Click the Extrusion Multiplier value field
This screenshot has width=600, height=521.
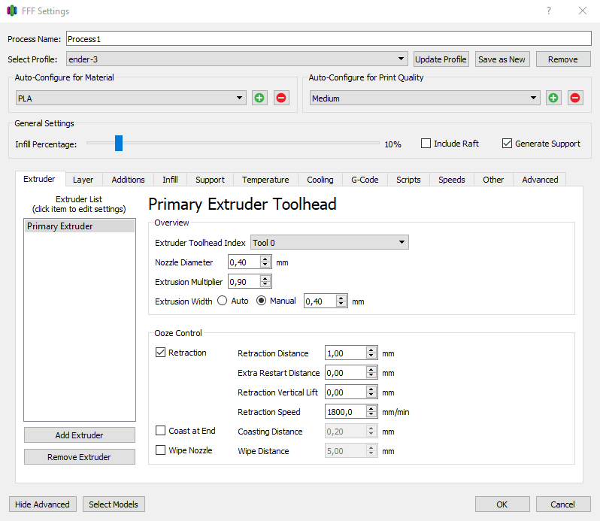tap(244, 281)
